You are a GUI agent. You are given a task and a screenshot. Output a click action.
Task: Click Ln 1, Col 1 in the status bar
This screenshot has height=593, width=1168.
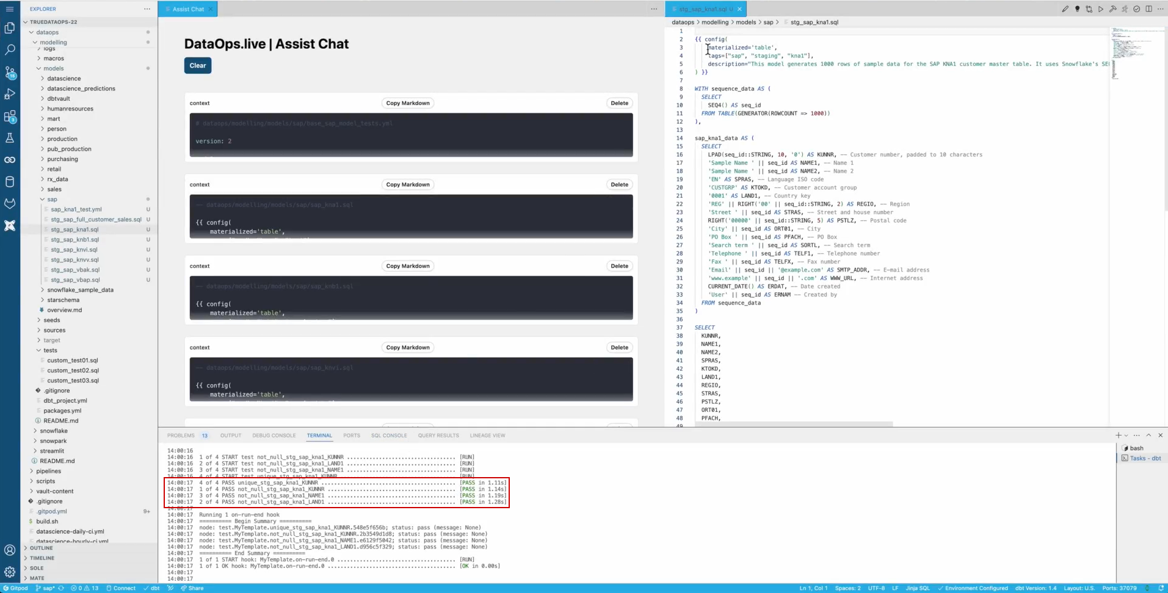[813, 588]
